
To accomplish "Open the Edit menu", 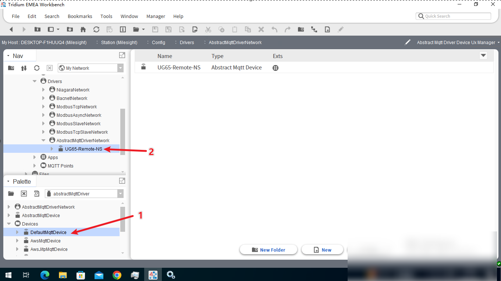I will pos(32,17).
